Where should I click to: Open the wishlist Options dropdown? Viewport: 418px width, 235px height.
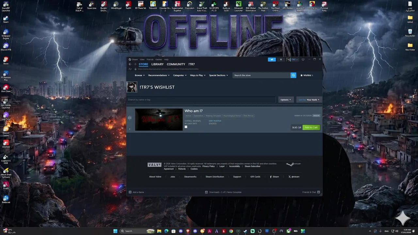click(286, 100)
